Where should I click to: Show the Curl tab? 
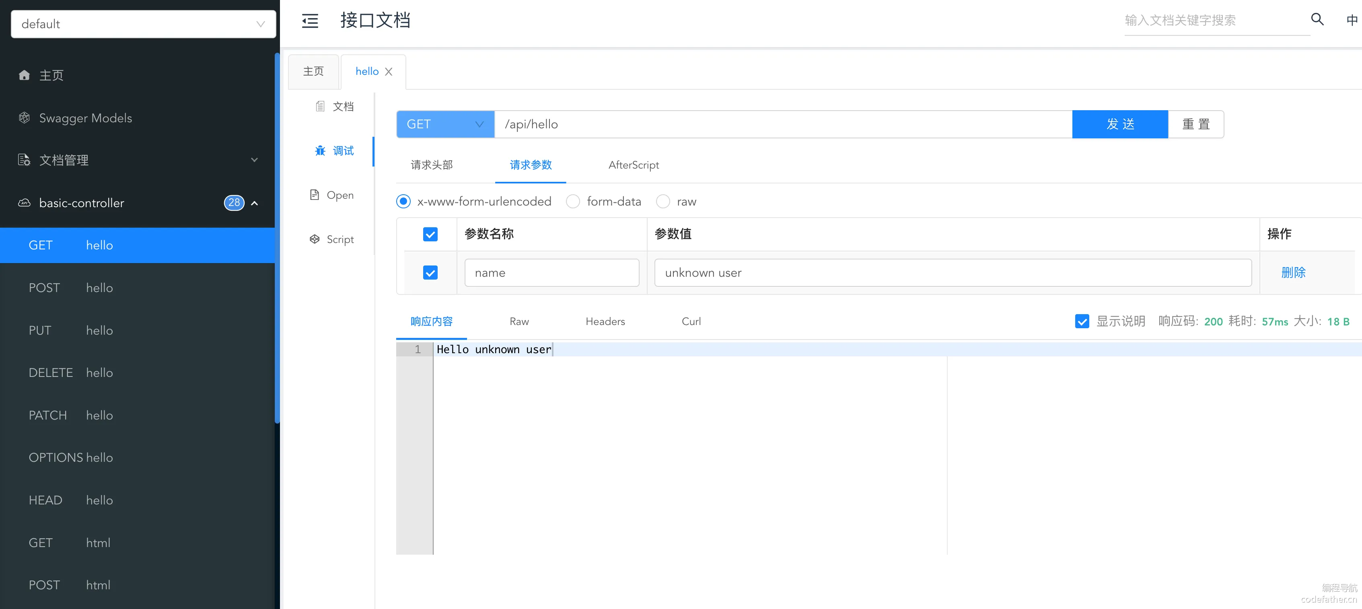pos(691,321)
